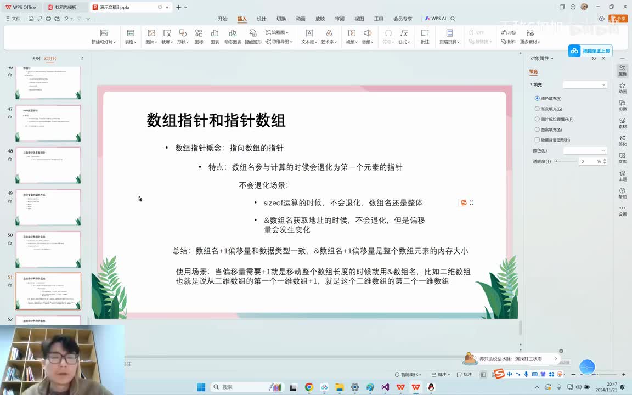The height and width of the screenshot is (395, 632).
Task: Click the WPS AI button
Action: coord(435,19)
